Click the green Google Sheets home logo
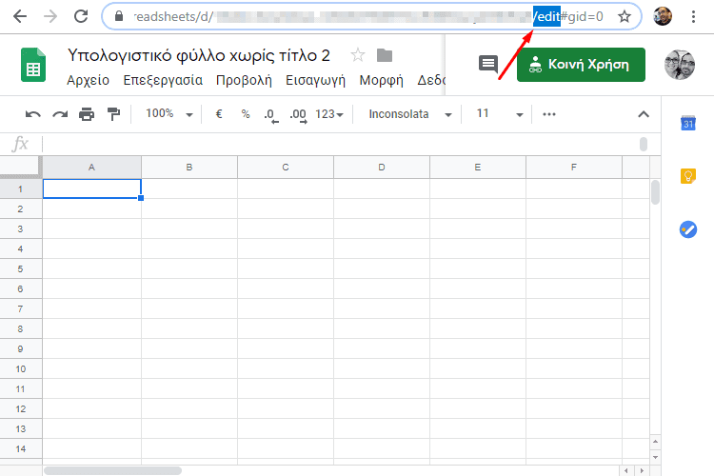 pyautogui.click(x=33, y=65)
